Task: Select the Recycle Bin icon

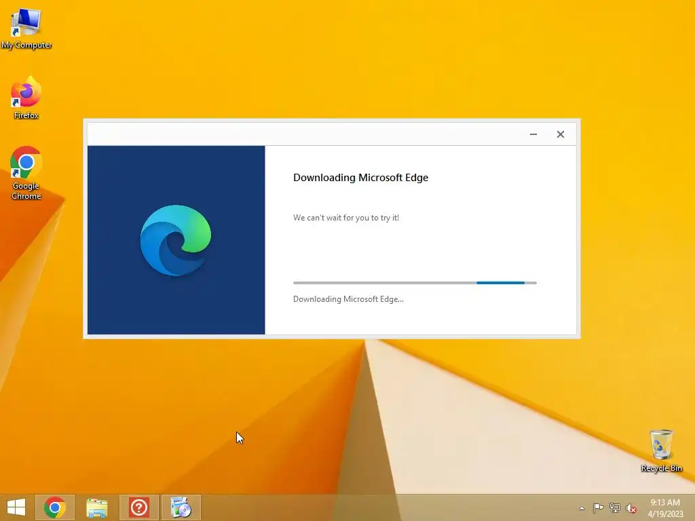Action: [661, 450]
